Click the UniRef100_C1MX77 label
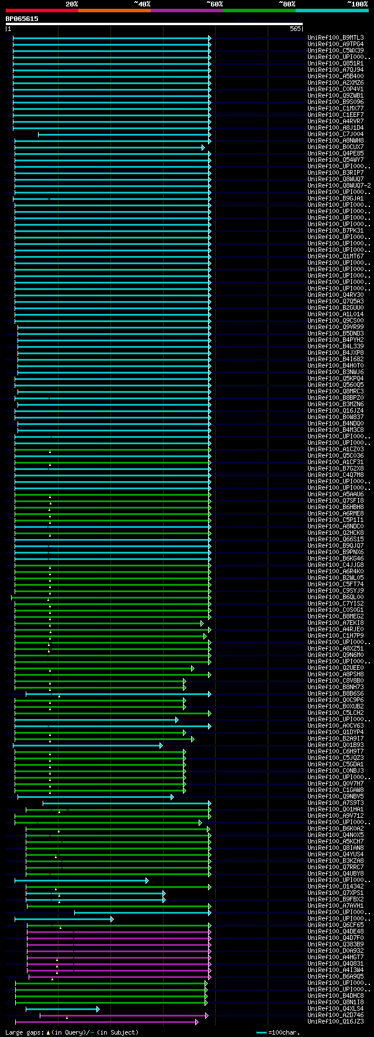 click(x=335, y=109)
